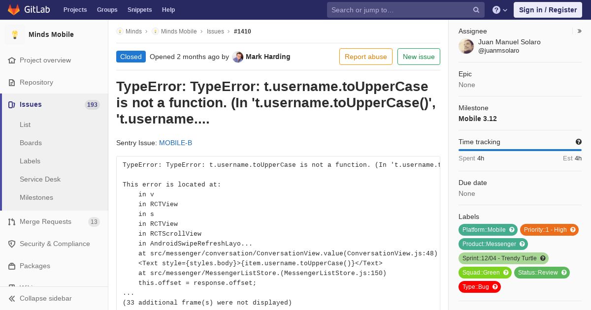Click the Security & Compliance shield icon

coord(12,244)
